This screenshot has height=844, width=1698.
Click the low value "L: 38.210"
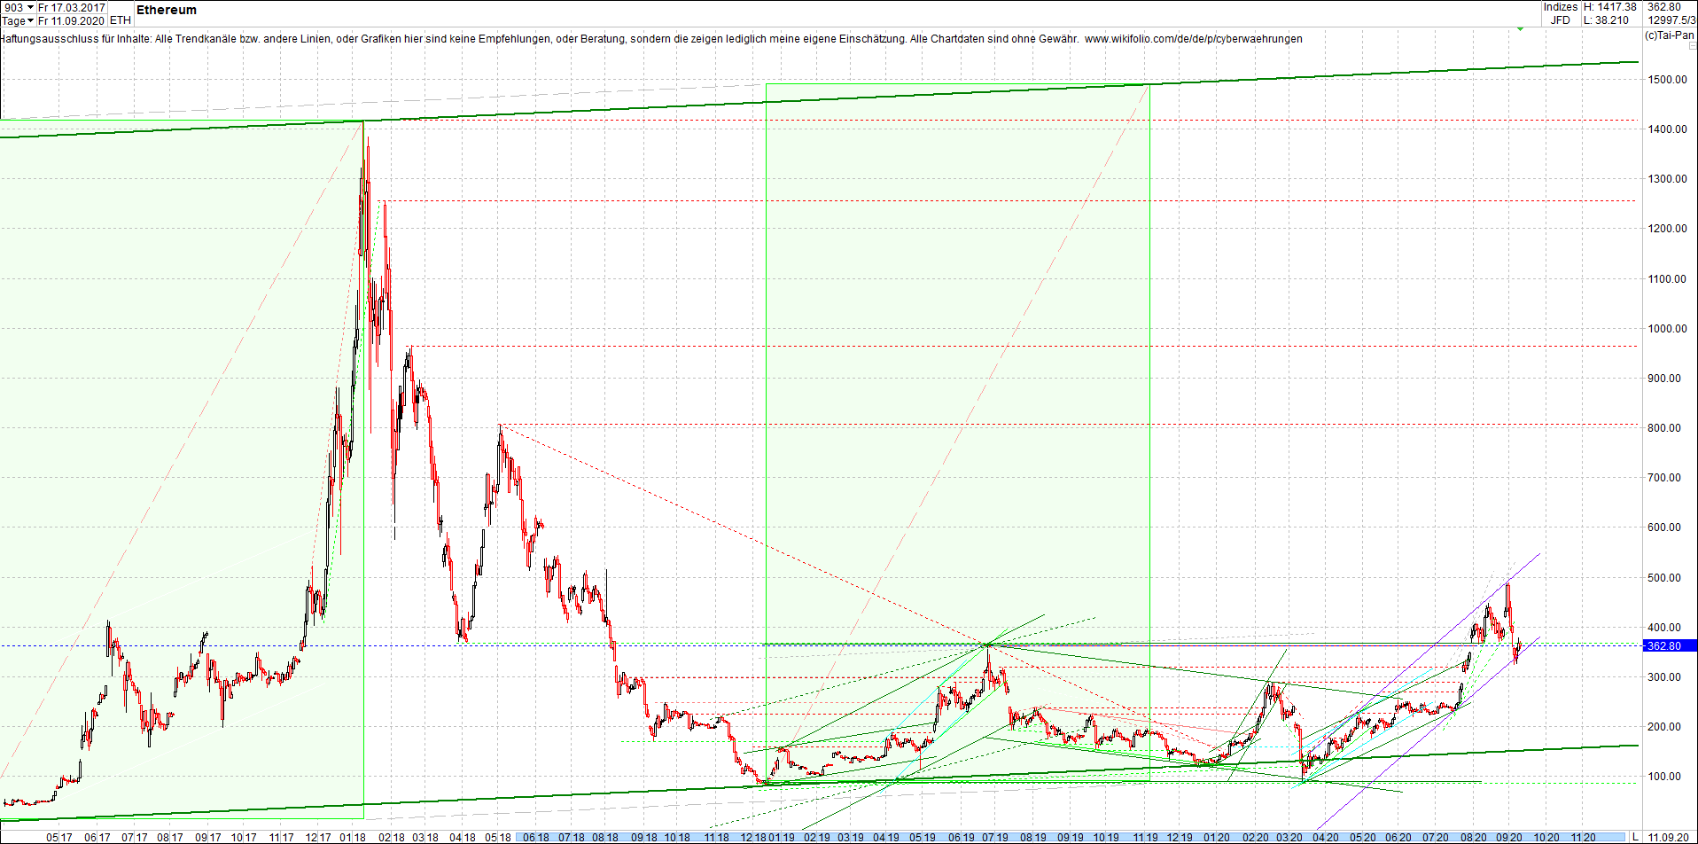[1606, 20]
